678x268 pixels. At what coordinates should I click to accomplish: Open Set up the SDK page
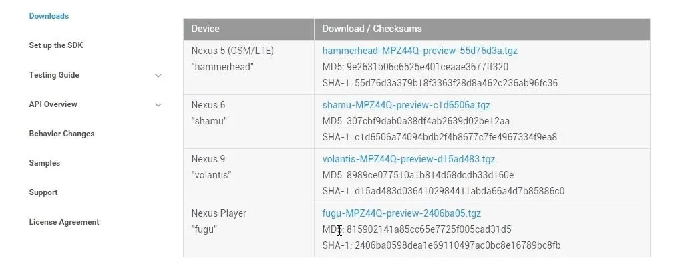pyautogui.click(x=56, y=45)
